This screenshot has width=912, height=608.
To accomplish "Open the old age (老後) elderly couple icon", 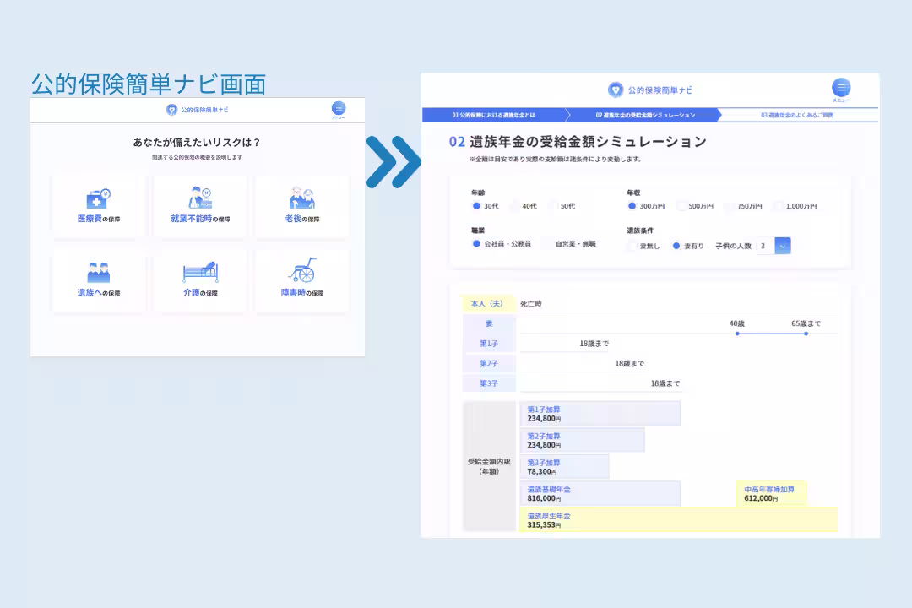I will (x=301, y=199).
